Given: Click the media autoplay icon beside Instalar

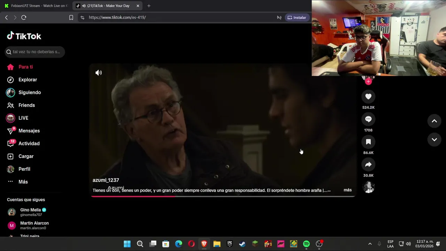Looking at the screenshot, I should (x=279, y=17).
